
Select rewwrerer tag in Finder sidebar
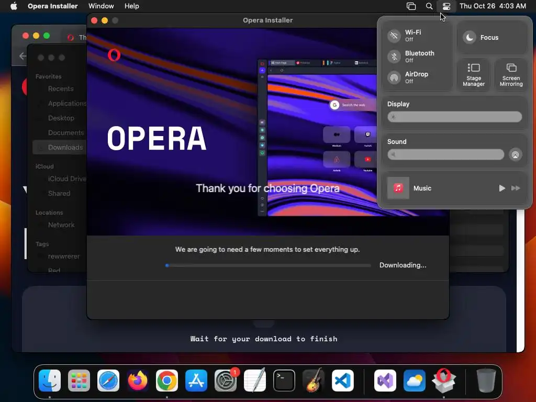(63, 256)
